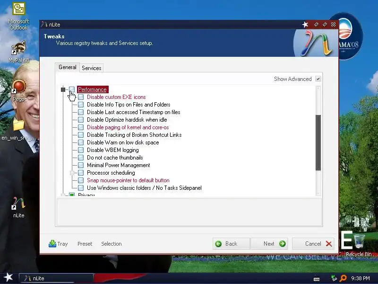Select Disable custom EXE icons label
Screen dimensions: 378x284
(116, 97)
